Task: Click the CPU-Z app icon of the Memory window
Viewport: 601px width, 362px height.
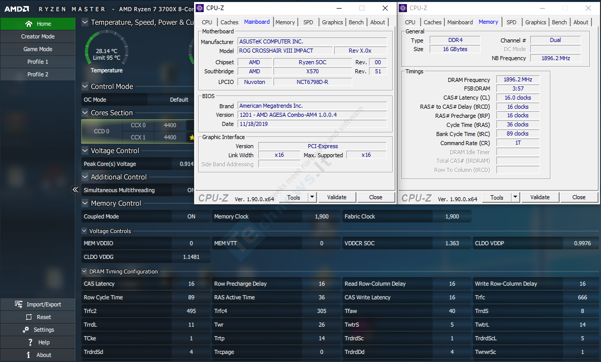Action: (403, 8)
